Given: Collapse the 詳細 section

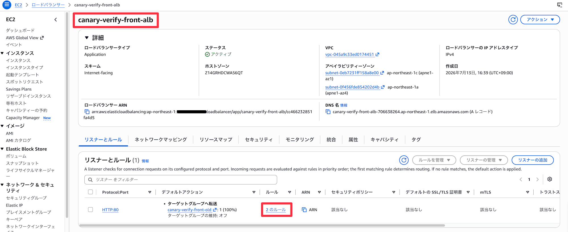Looking at the screenshot, I should pos(87,38).
